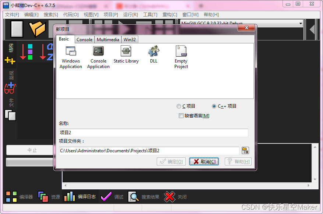Switch to the Win32 tab

point(129,40)
